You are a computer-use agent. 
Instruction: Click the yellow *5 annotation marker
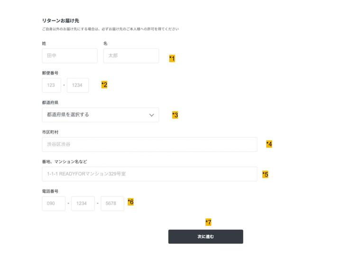[266, 174]
